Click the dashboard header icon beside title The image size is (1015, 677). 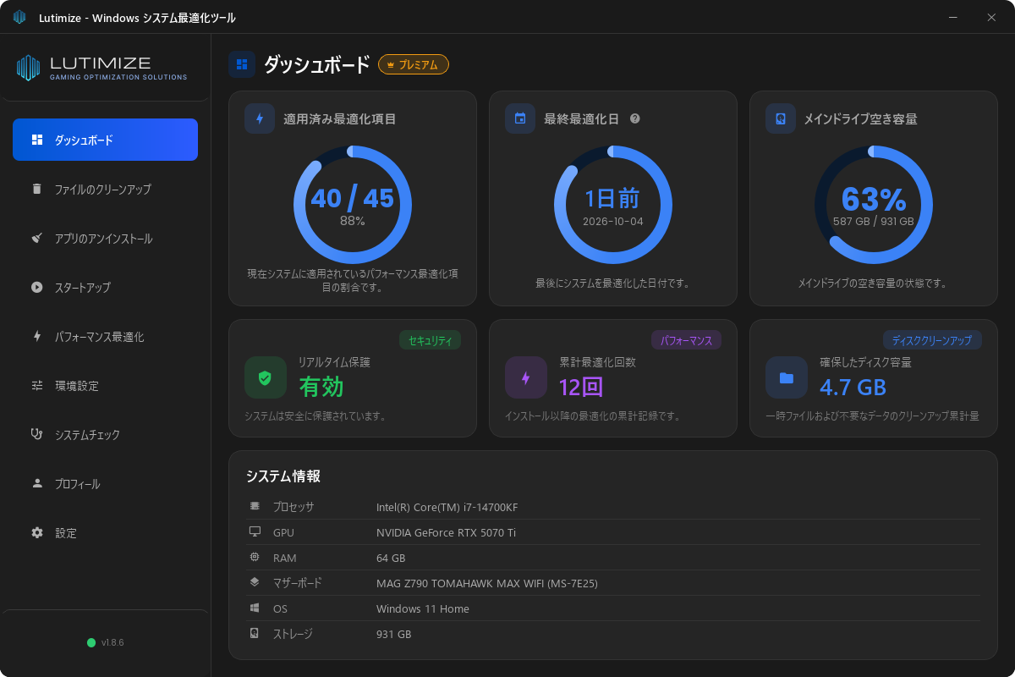(x=242, y=64)
